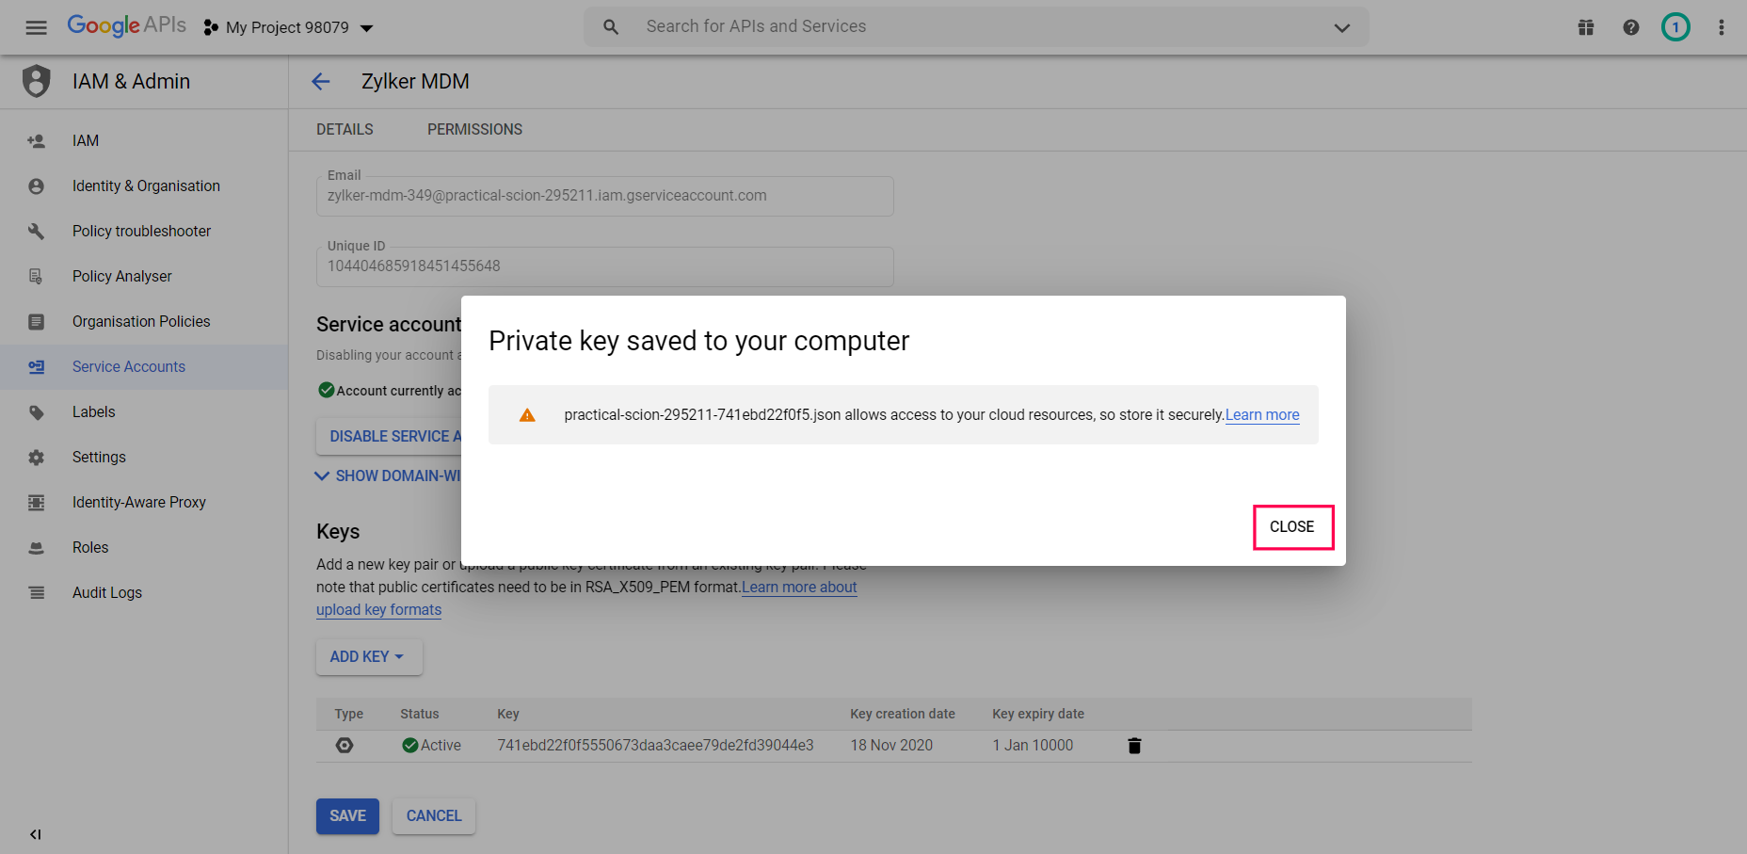This screenshot has height=854, width=1747.
Task: Click the Key column header
Action: [x=508, y=715]
